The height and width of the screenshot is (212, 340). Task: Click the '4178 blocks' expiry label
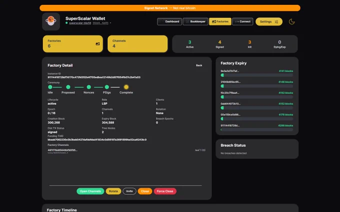[x=286, y=115]
